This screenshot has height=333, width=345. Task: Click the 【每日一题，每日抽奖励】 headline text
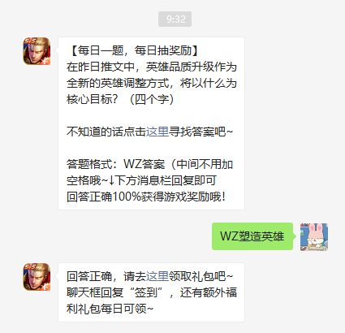click(134, 50)
